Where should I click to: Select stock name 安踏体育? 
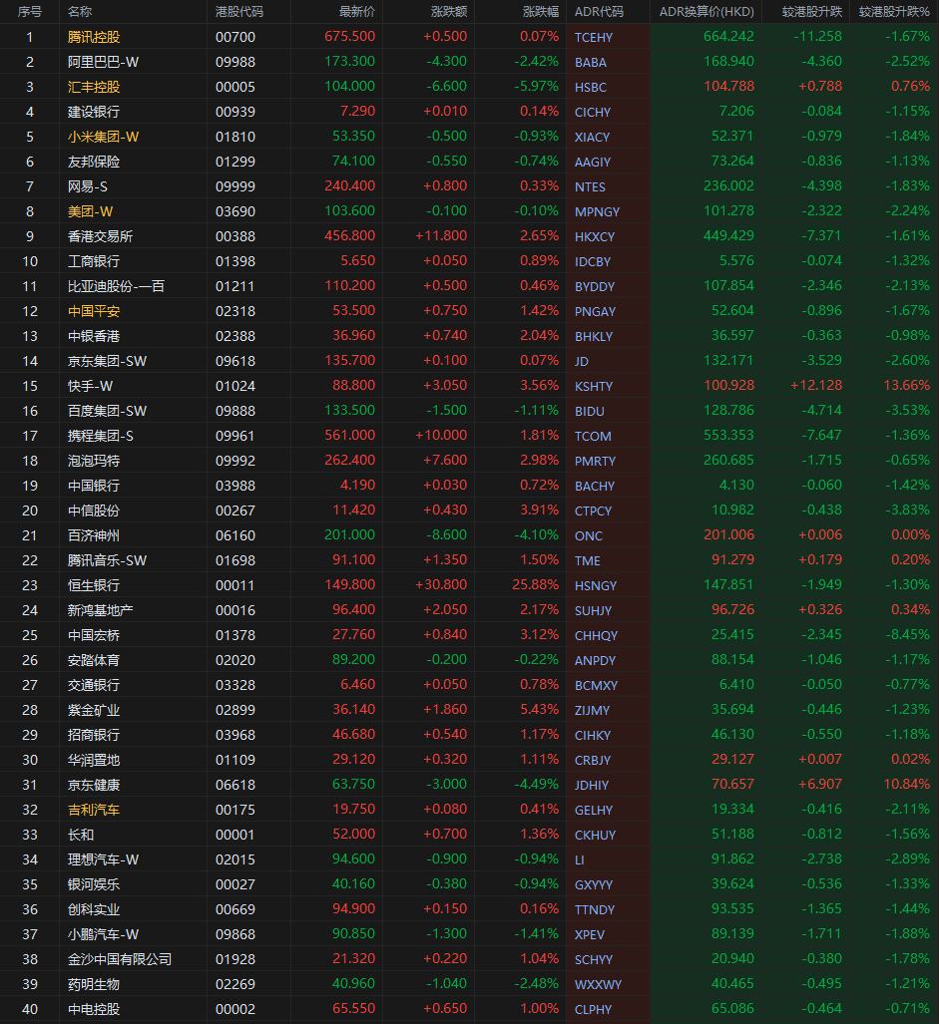tap(94, 660)
